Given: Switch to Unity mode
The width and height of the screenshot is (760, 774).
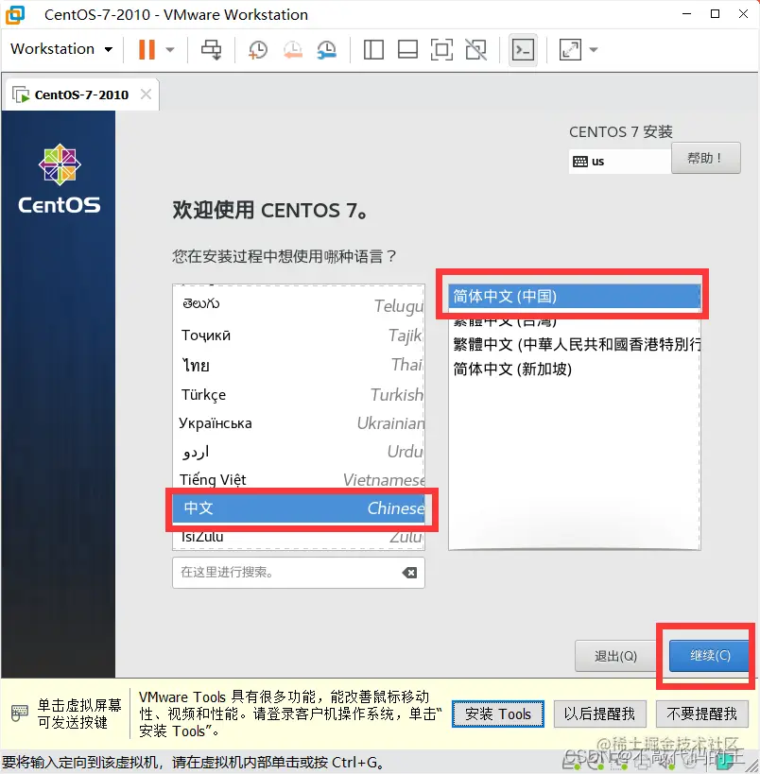Looking at the screenshot, I should [476, 49].
